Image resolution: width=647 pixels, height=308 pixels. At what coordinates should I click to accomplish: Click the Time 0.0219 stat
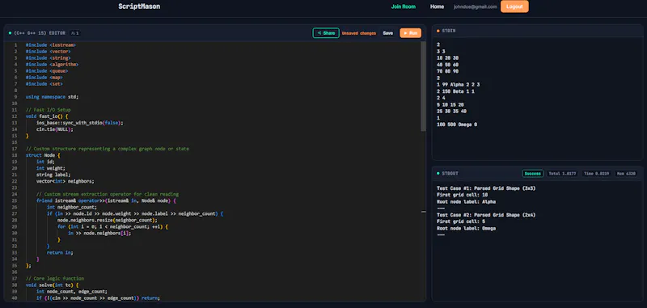[x=597, y=174]
